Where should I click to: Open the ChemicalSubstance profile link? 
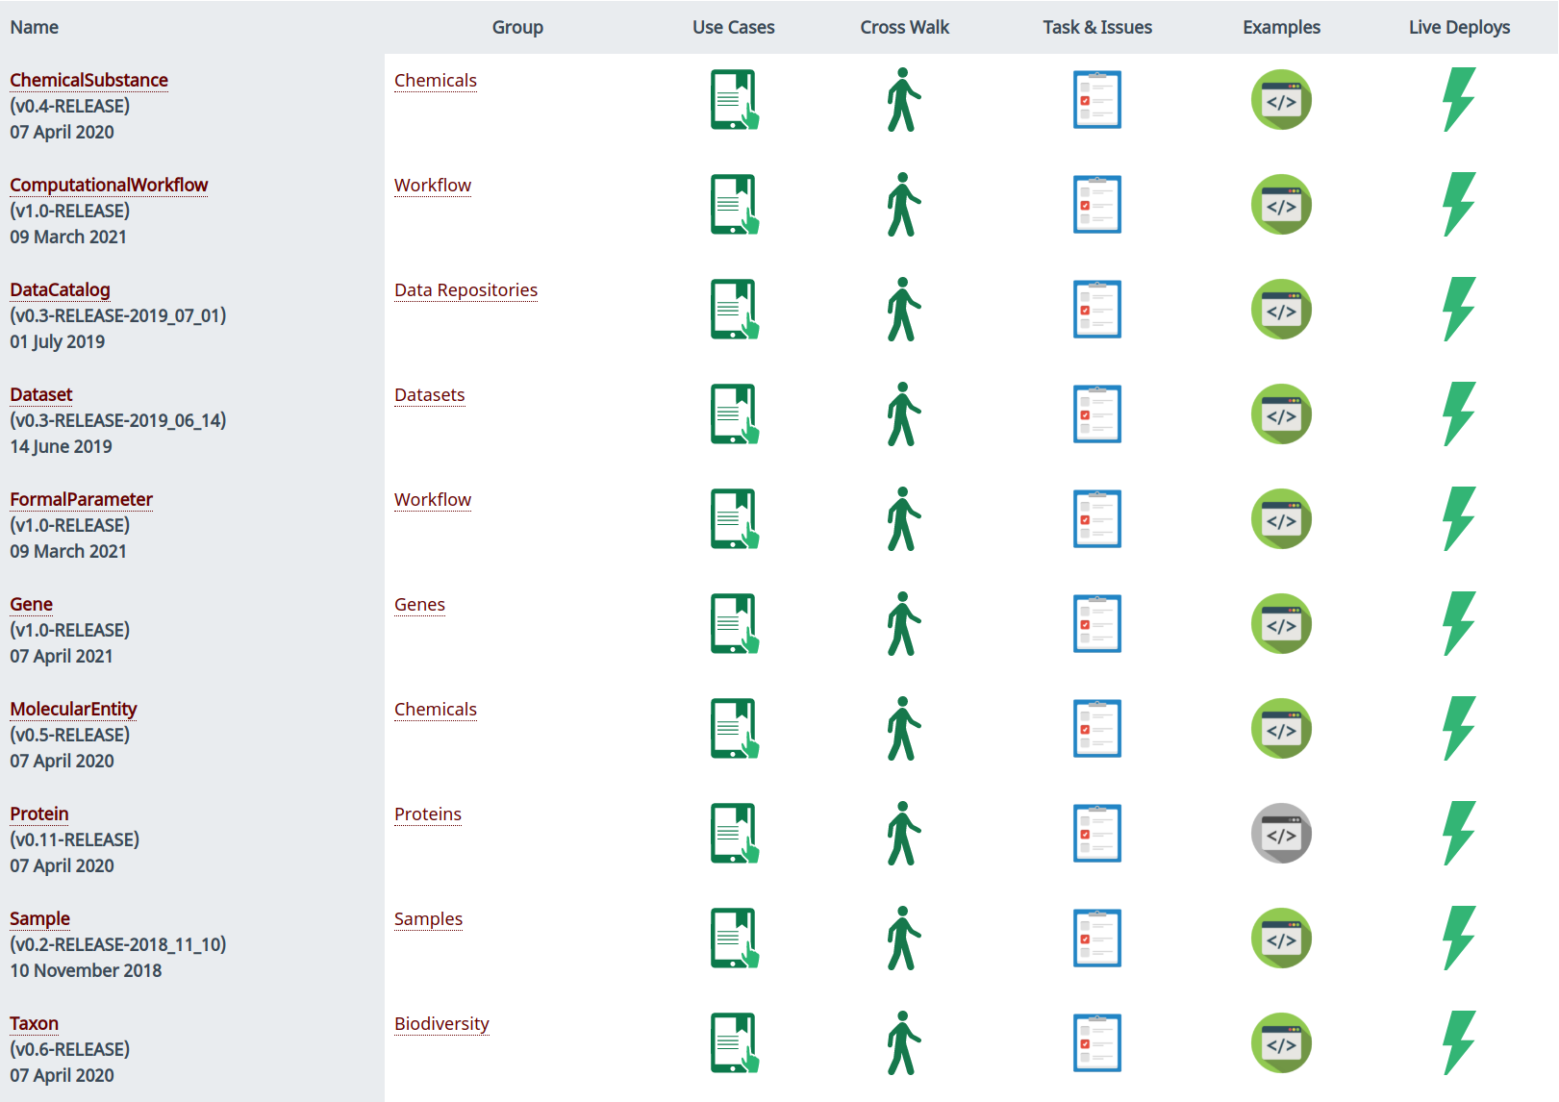point(88,80)
